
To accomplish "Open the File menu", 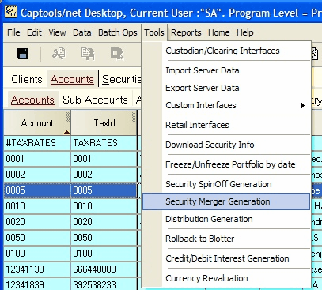I will tap(13, 32).
